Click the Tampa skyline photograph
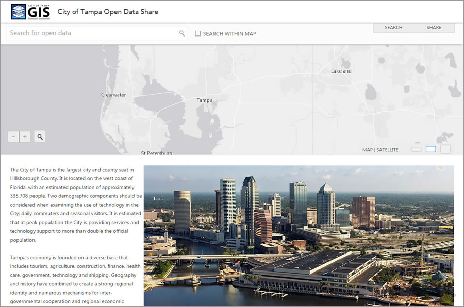 click(299, 231)
